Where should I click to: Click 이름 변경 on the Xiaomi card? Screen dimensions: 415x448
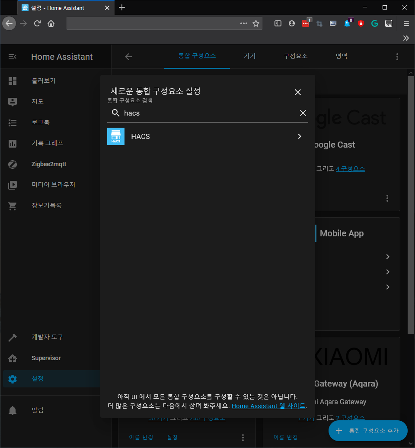[x=285, y=437]
